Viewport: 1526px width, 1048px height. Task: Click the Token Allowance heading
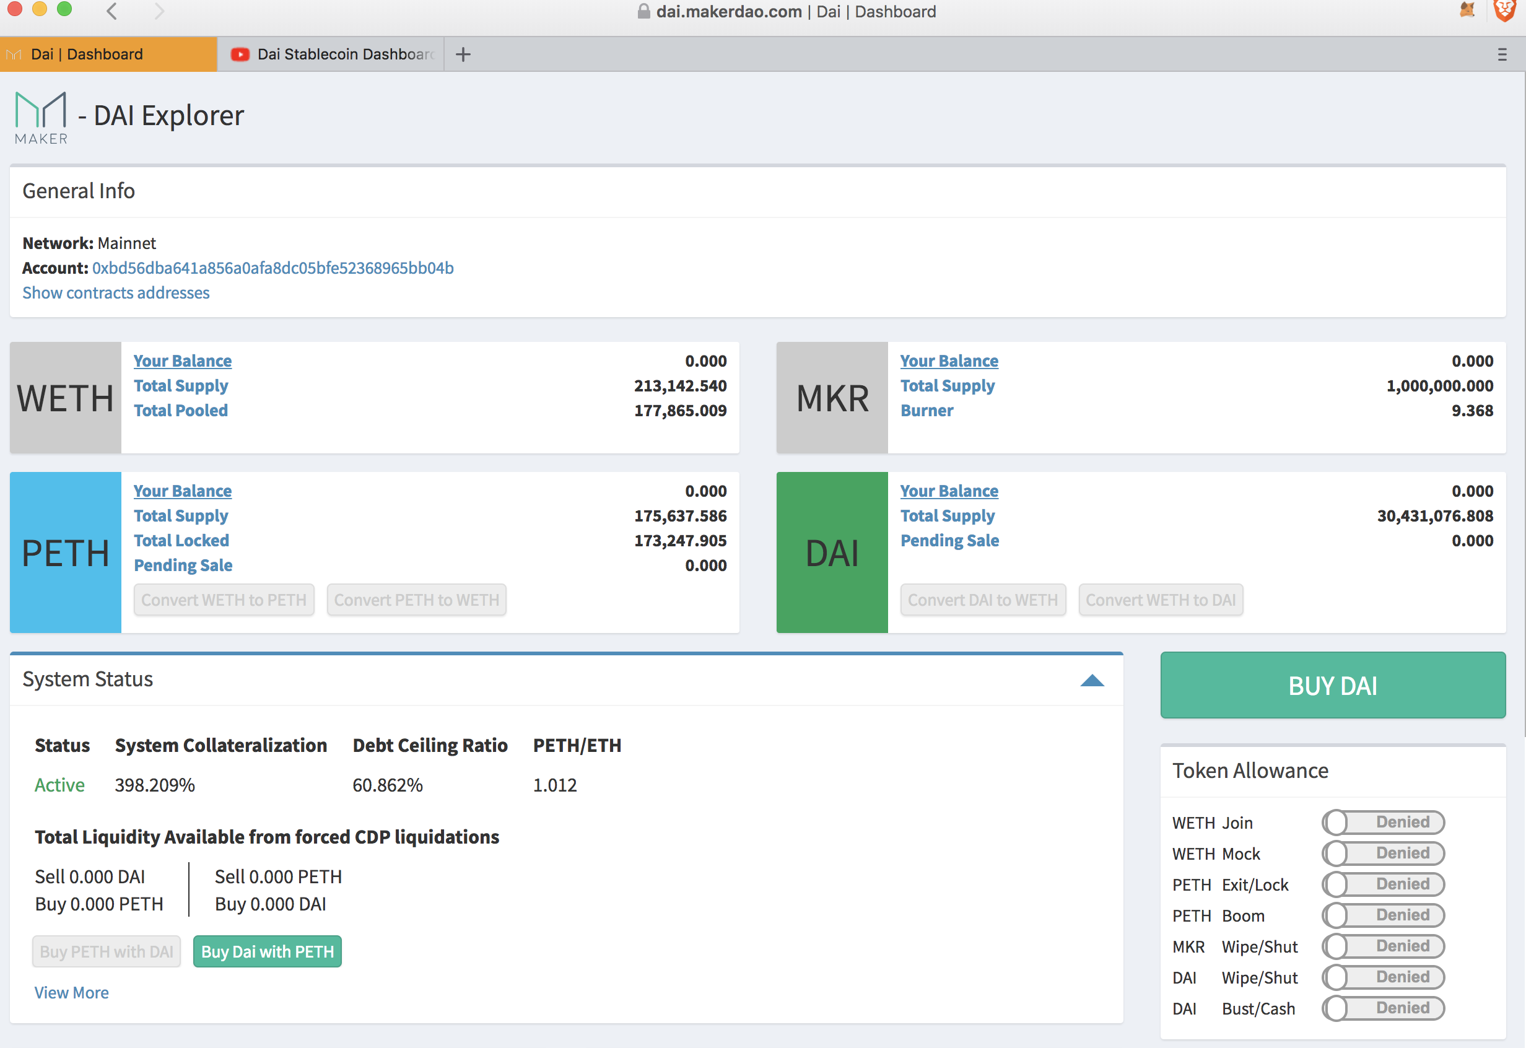(x=1250, y=771)
